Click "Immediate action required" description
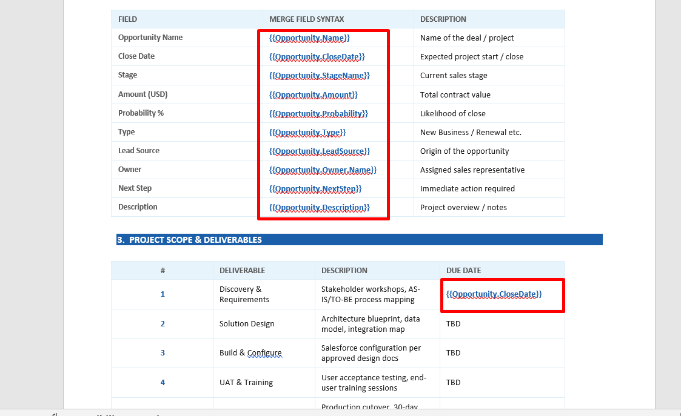This screenshot has width=681, height=416. [468, 189]
